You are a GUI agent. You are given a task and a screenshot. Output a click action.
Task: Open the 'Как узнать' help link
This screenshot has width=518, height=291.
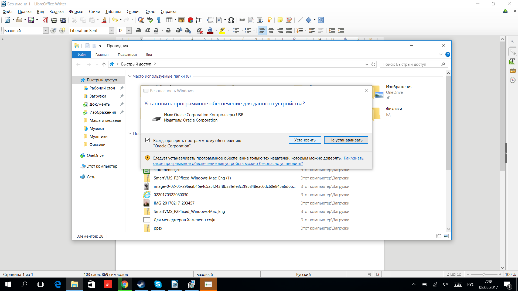(x=354, y=158)
